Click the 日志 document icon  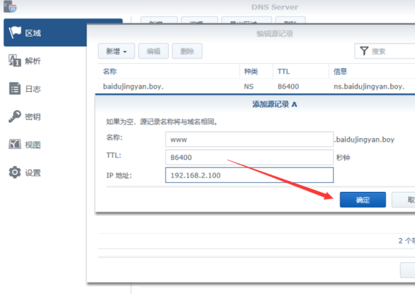(x=15, y=88)
